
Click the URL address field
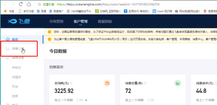[108, 4]
